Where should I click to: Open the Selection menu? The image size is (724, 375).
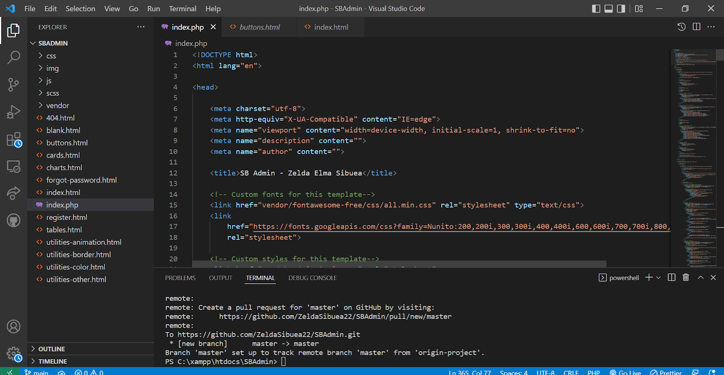pos(81,9)
